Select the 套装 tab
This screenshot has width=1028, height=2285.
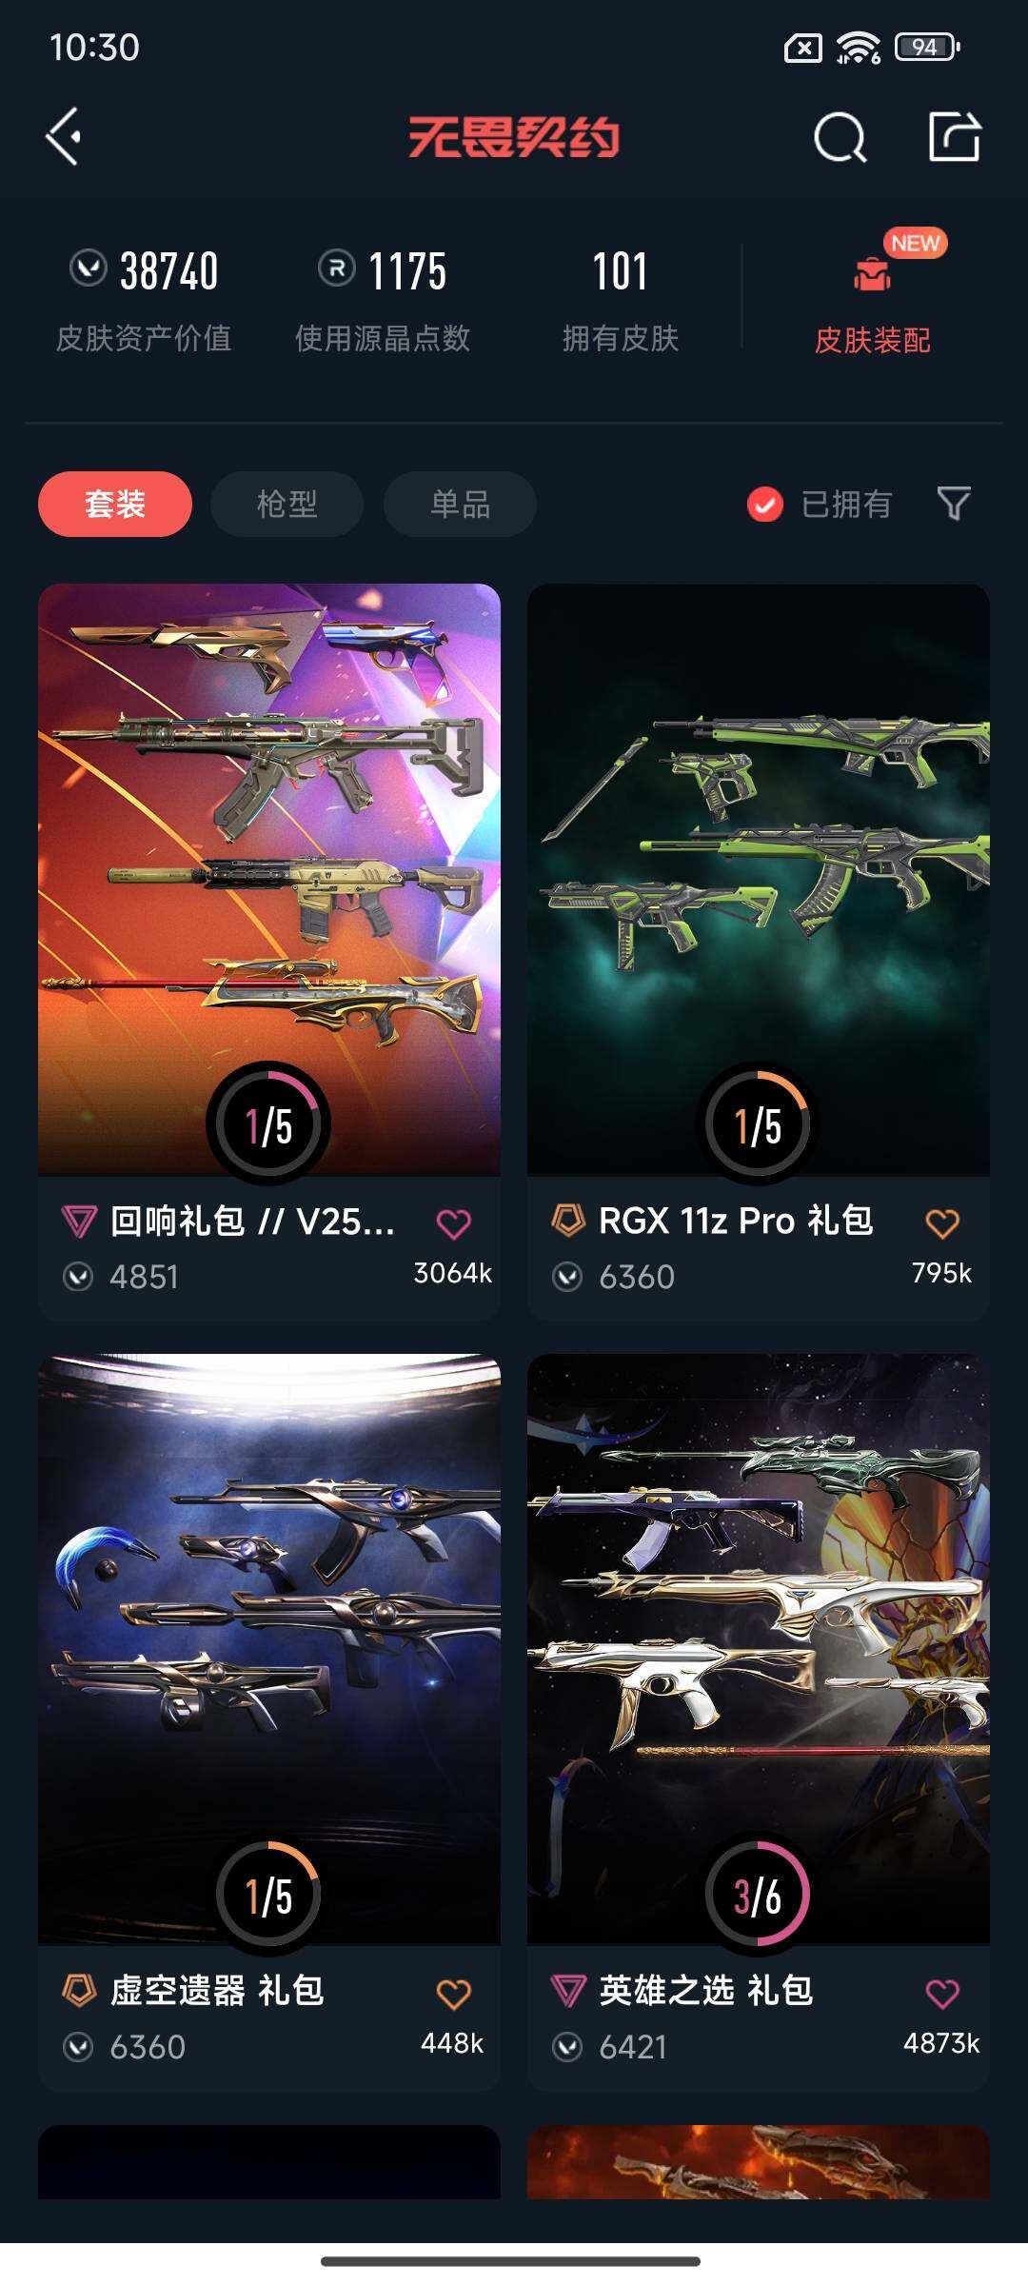(x=115, y=504)
